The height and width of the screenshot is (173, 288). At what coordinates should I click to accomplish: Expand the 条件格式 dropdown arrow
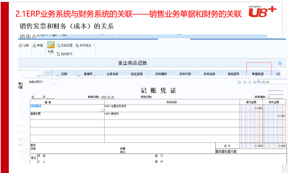point(94,45)
